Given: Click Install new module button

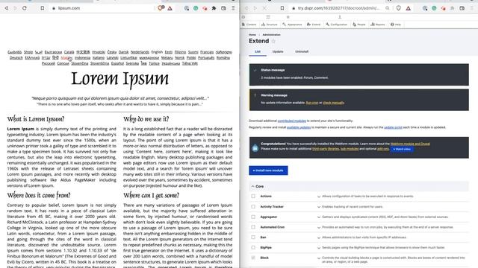Looking at the screenshot, I should pos(268,170).
